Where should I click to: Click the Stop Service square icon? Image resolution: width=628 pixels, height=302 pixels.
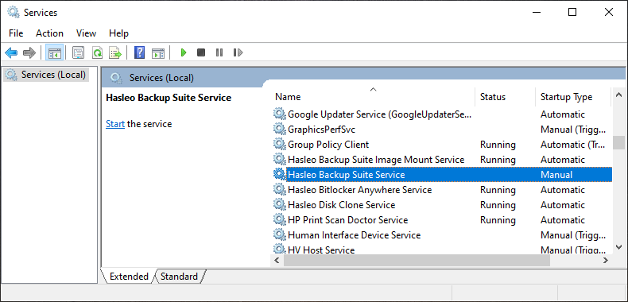201,52
